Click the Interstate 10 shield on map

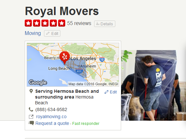[x=102, y=59]
